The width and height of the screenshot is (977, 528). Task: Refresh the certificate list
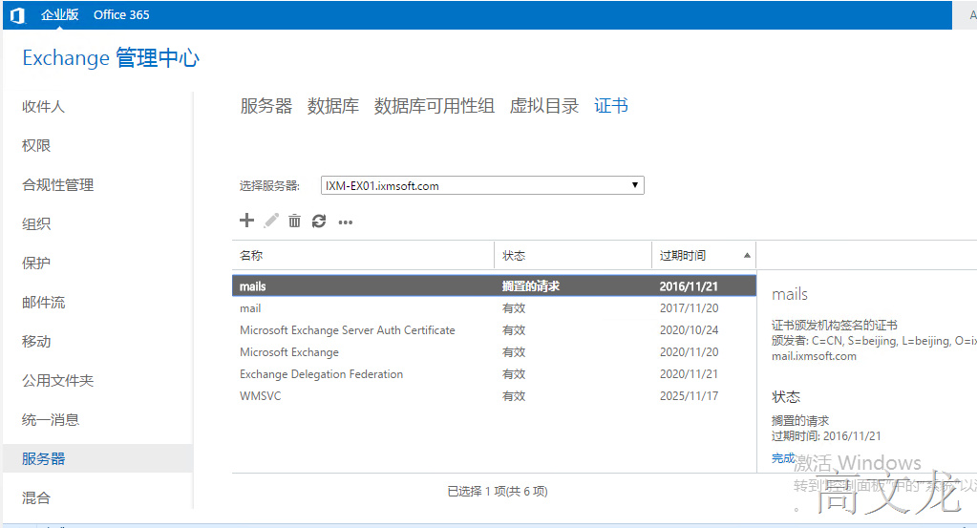(x=319, y=222)
